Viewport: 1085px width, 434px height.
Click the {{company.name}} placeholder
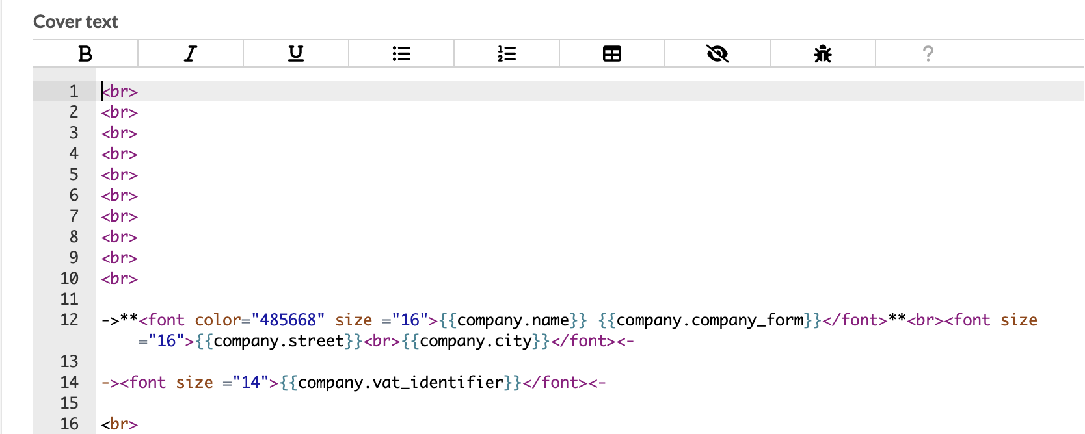pyautogui.click(x=513, y=320)
